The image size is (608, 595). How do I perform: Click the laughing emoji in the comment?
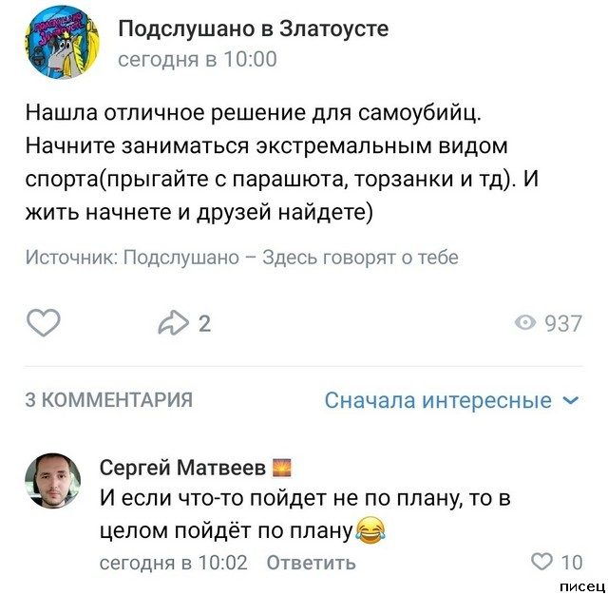pos(368,529)
